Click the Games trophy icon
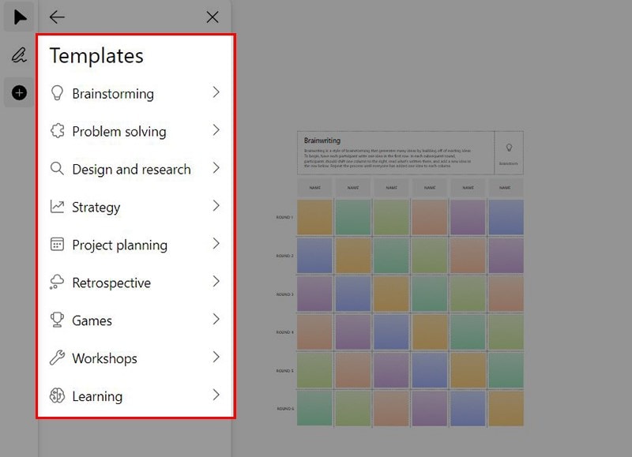 pyautogui.click(x=58, y=320)
